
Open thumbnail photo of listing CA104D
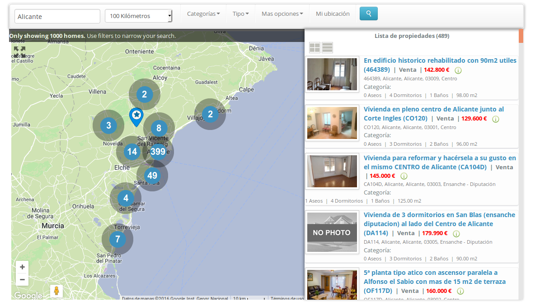click(332, 171)
